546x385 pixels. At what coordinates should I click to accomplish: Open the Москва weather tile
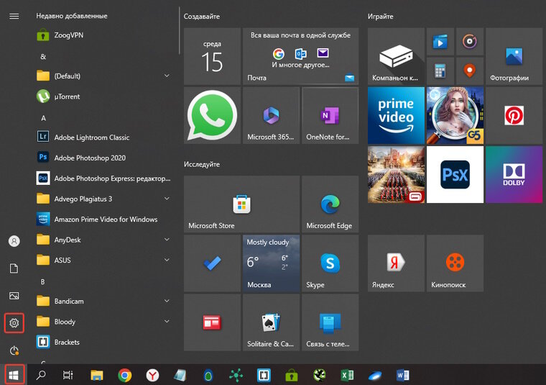point(271,263)
